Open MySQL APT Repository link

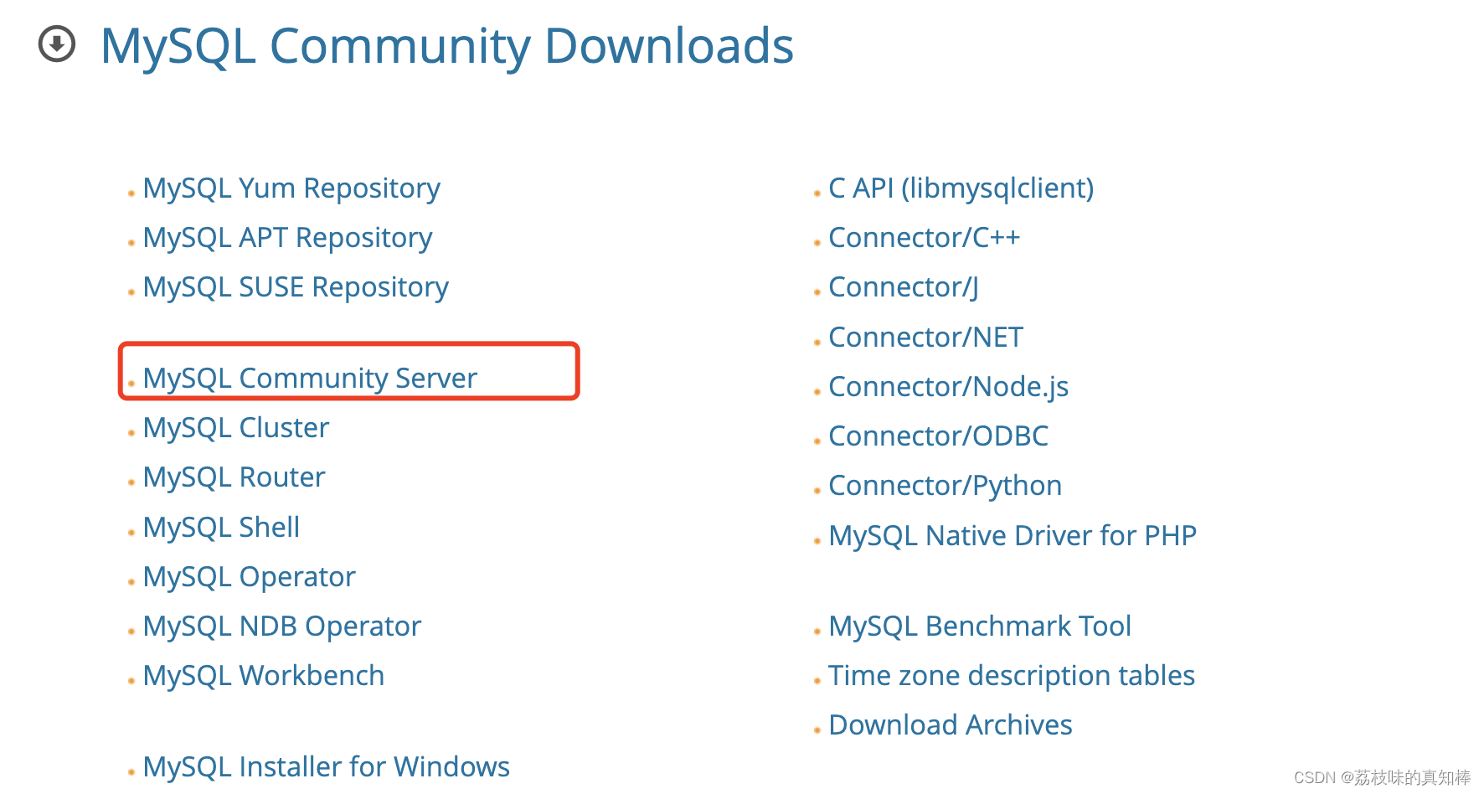(287, 238)
